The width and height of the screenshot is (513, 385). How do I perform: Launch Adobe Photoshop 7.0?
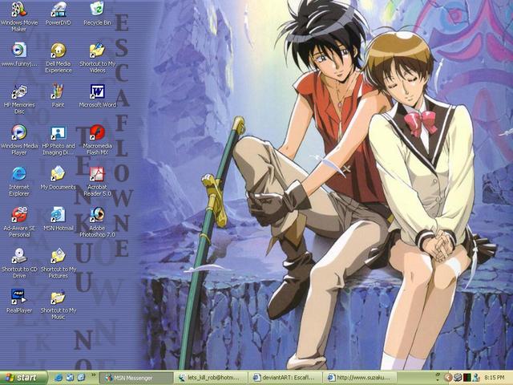point(97,222)
